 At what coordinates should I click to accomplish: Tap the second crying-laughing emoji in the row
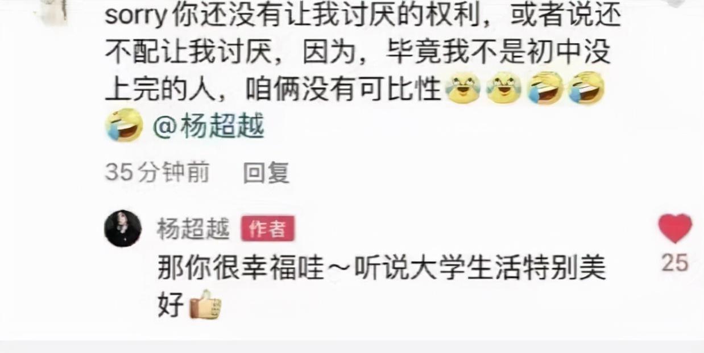(504, 89)
